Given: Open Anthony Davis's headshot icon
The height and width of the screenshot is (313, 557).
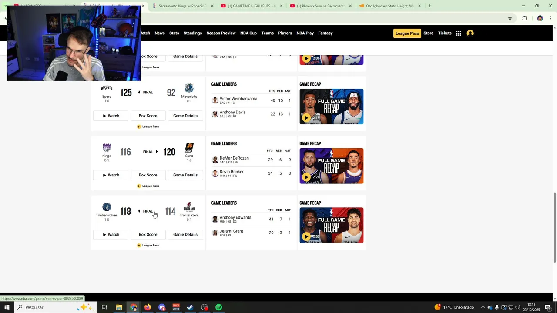Looking at the screenshot, I should (215, 114).
